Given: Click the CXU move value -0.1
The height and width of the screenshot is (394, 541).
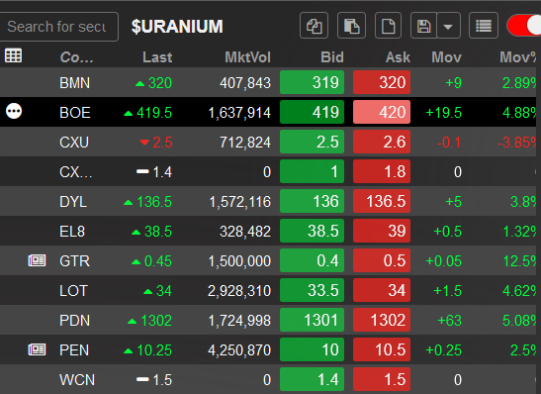Looking at the screenshot, I should pyautogui.click(x=449, y=143).
